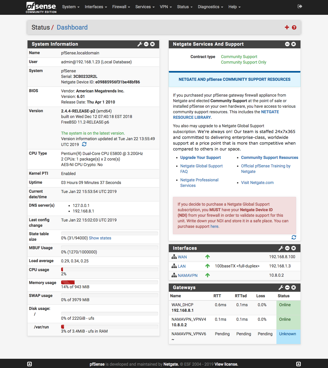Expand the VPN dropdown menu
328x368 pixels.
[166, 7]
